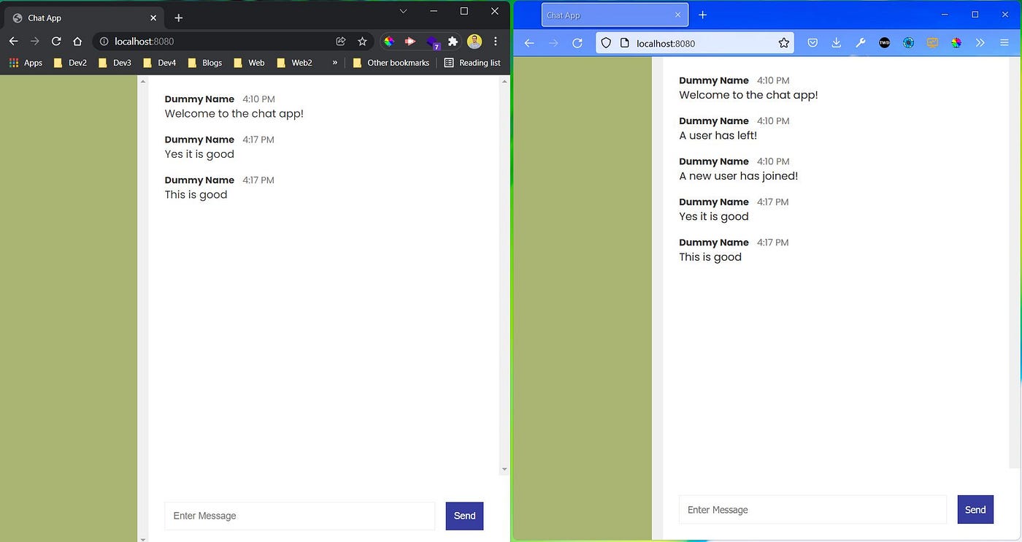This screenshot has height=542, width=1022.
Task: Open Firefox's hamburger application menu
Action: [1004, 43]
